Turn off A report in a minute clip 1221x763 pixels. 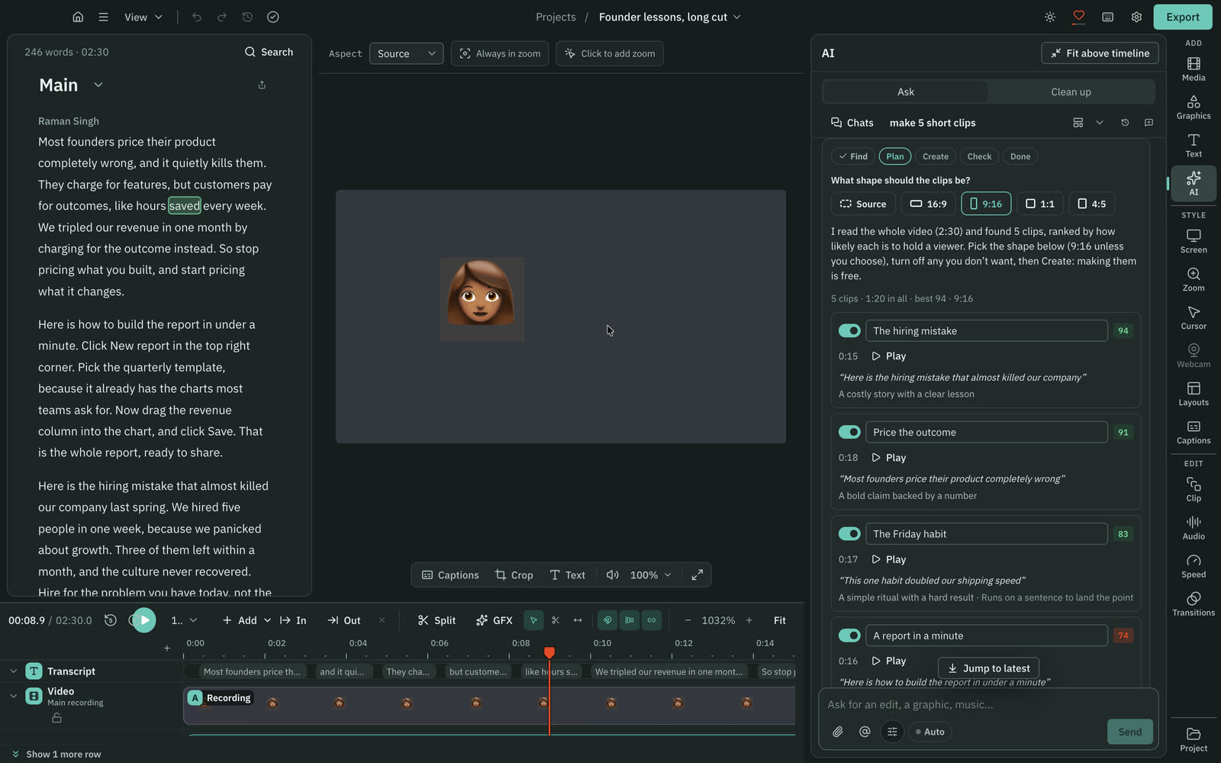point(849,635)
